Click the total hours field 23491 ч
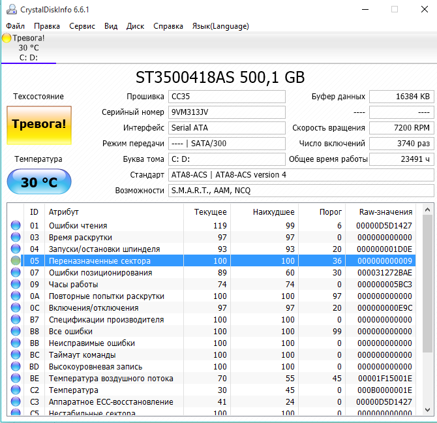This screenshot has width=437, height=423. tap(402, 159)
